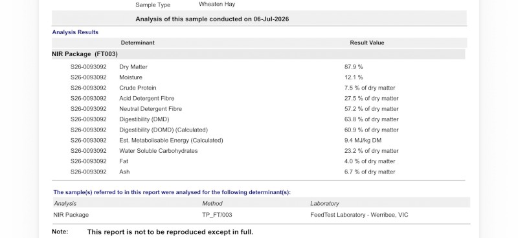Select the value '12.1 %'

tap(354, 77)
